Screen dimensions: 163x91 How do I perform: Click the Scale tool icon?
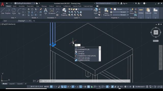[x=32, y=15]
